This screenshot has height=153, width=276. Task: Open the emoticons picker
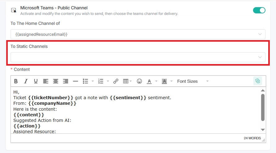139,81
